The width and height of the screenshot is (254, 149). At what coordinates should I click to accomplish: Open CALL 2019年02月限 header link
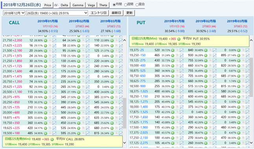point(79,21)
